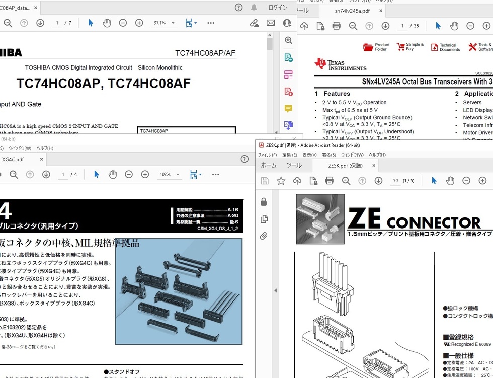Open Export PDF tool in right pane
Screen dimensions: 493x378
tap(288, 58)
